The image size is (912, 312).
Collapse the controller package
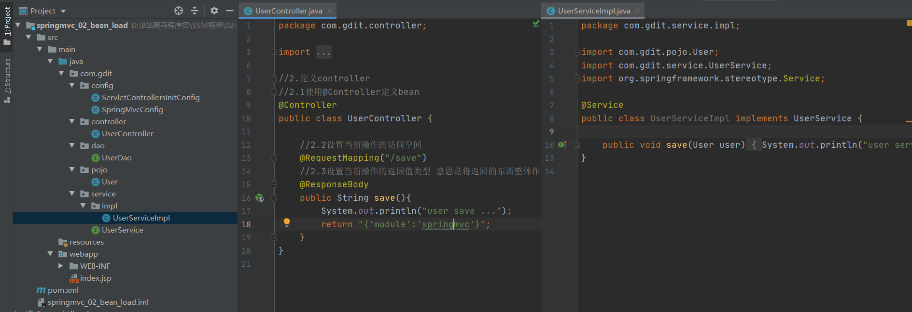point(72,121)
